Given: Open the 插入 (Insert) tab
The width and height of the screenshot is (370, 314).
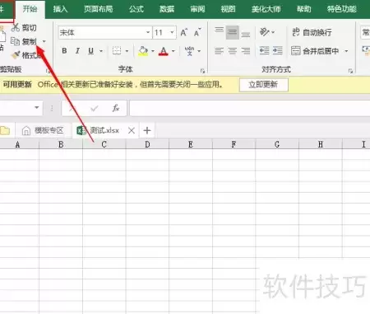Looking at the screenshot, I should [60, 9].
